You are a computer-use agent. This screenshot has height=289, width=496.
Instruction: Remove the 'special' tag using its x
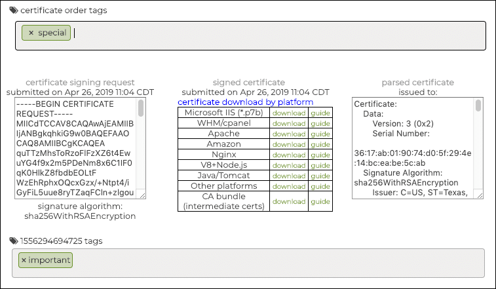click(x=31, y=33)
